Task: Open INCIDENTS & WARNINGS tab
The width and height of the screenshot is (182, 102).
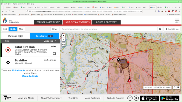Action: (x=77, y=22)
